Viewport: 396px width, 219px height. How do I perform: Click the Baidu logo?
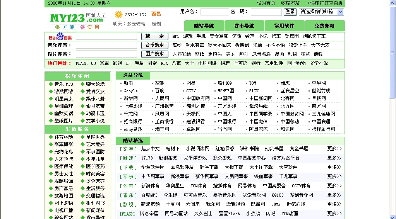pyautogui.click(x=60, y=37)
